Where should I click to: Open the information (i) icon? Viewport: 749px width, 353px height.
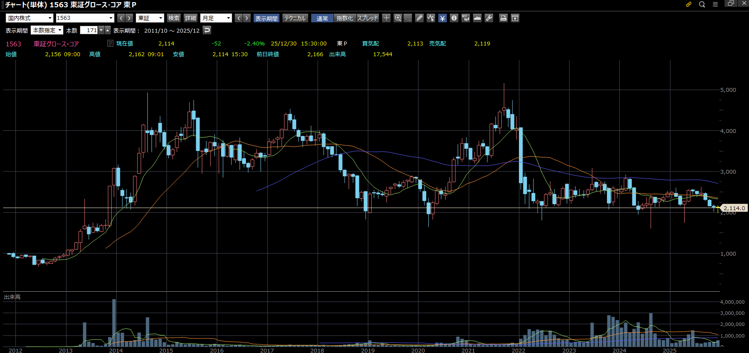coord(454,18)
